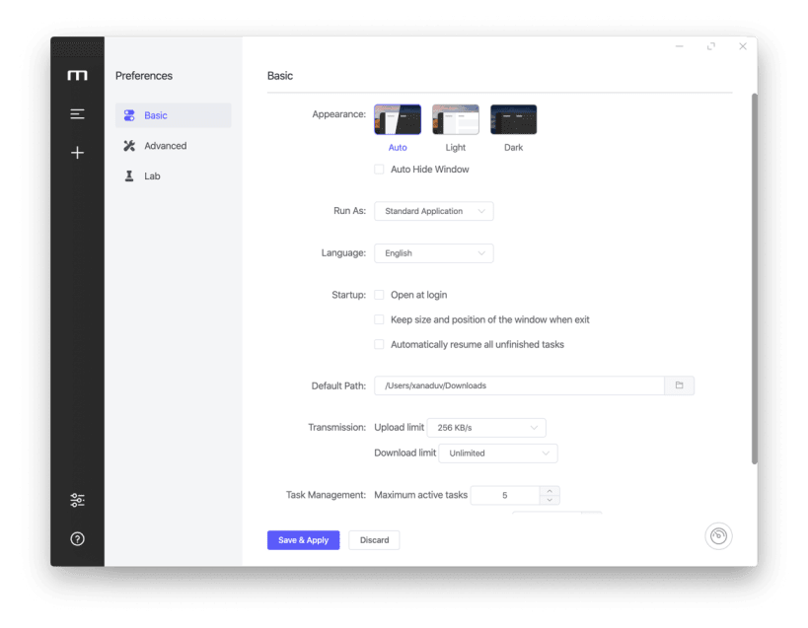The image size is (808, 628).
Task: Decrease maximum active tasks with down arrow
Action: (x=550, y=500)
